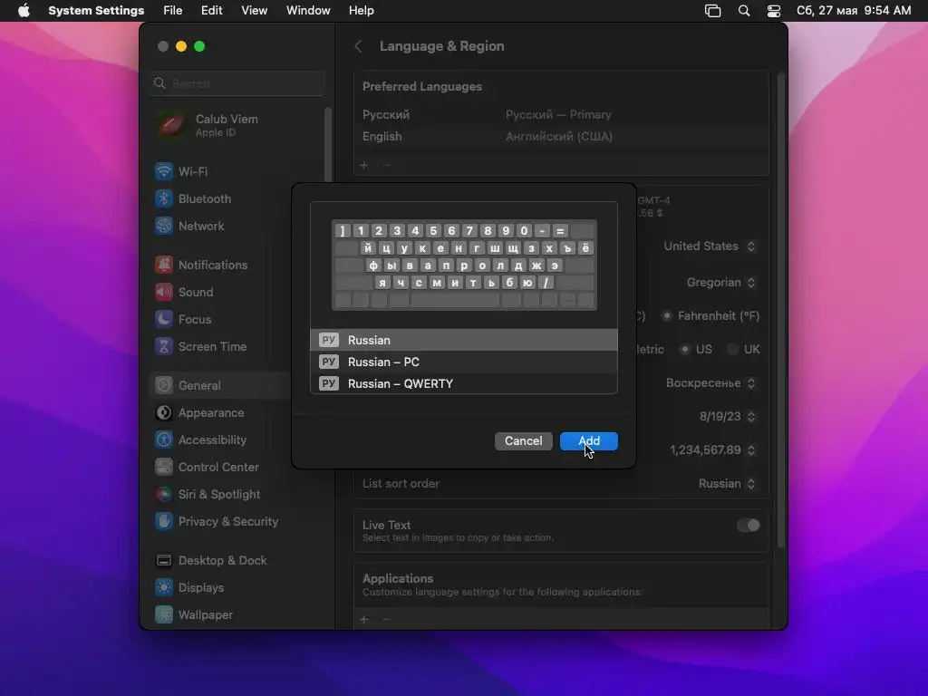Toggle the Live Text switch
The image size is (928, 696).
[748, 525]
